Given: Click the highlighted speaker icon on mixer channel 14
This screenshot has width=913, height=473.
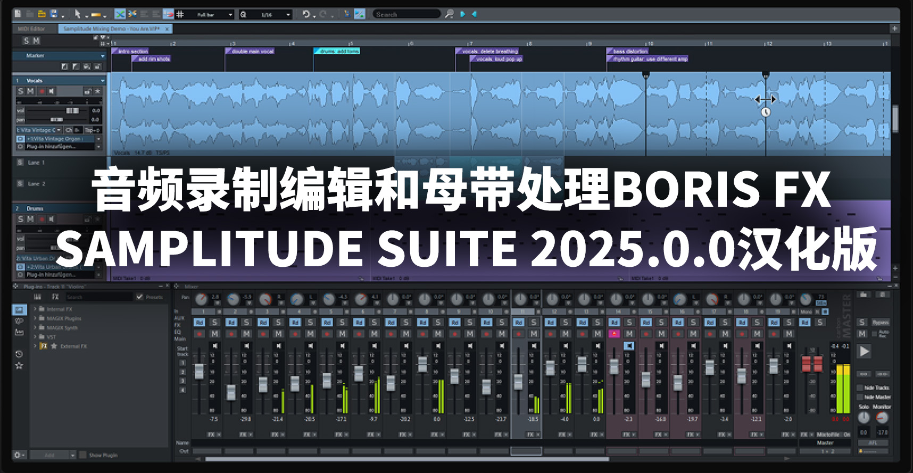Looking at the screenshot, I should point(629,345).
